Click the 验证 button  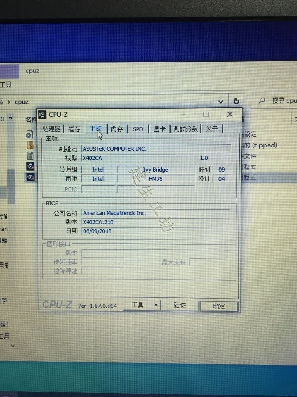180,306
